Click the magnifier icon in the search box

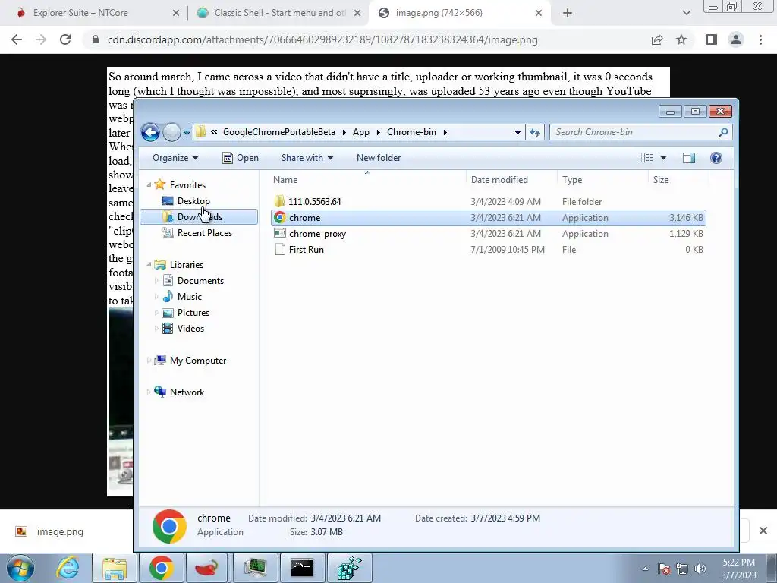[723, 132]
